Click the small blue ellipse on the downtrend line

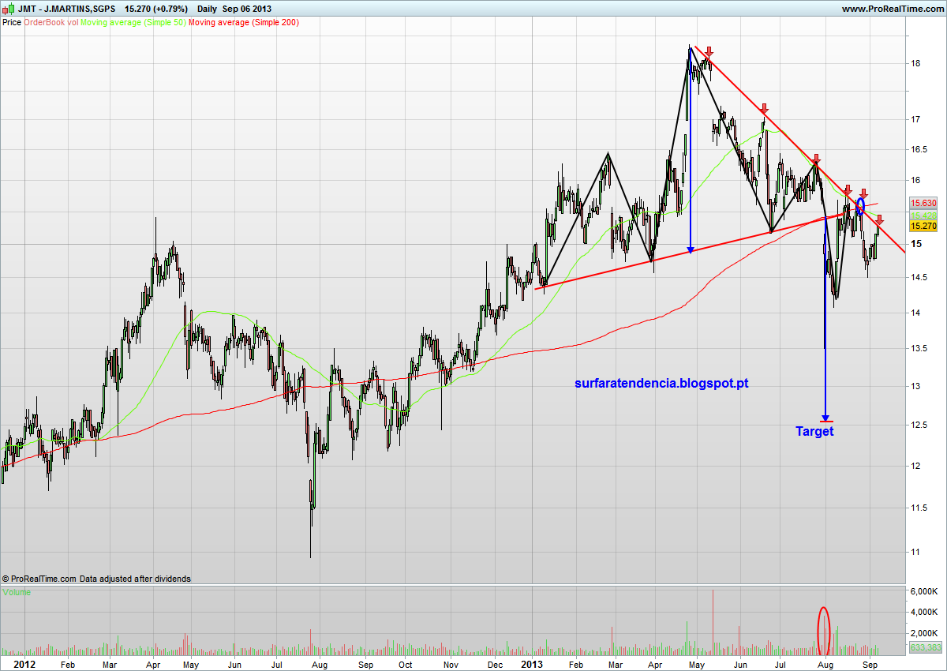860,205
